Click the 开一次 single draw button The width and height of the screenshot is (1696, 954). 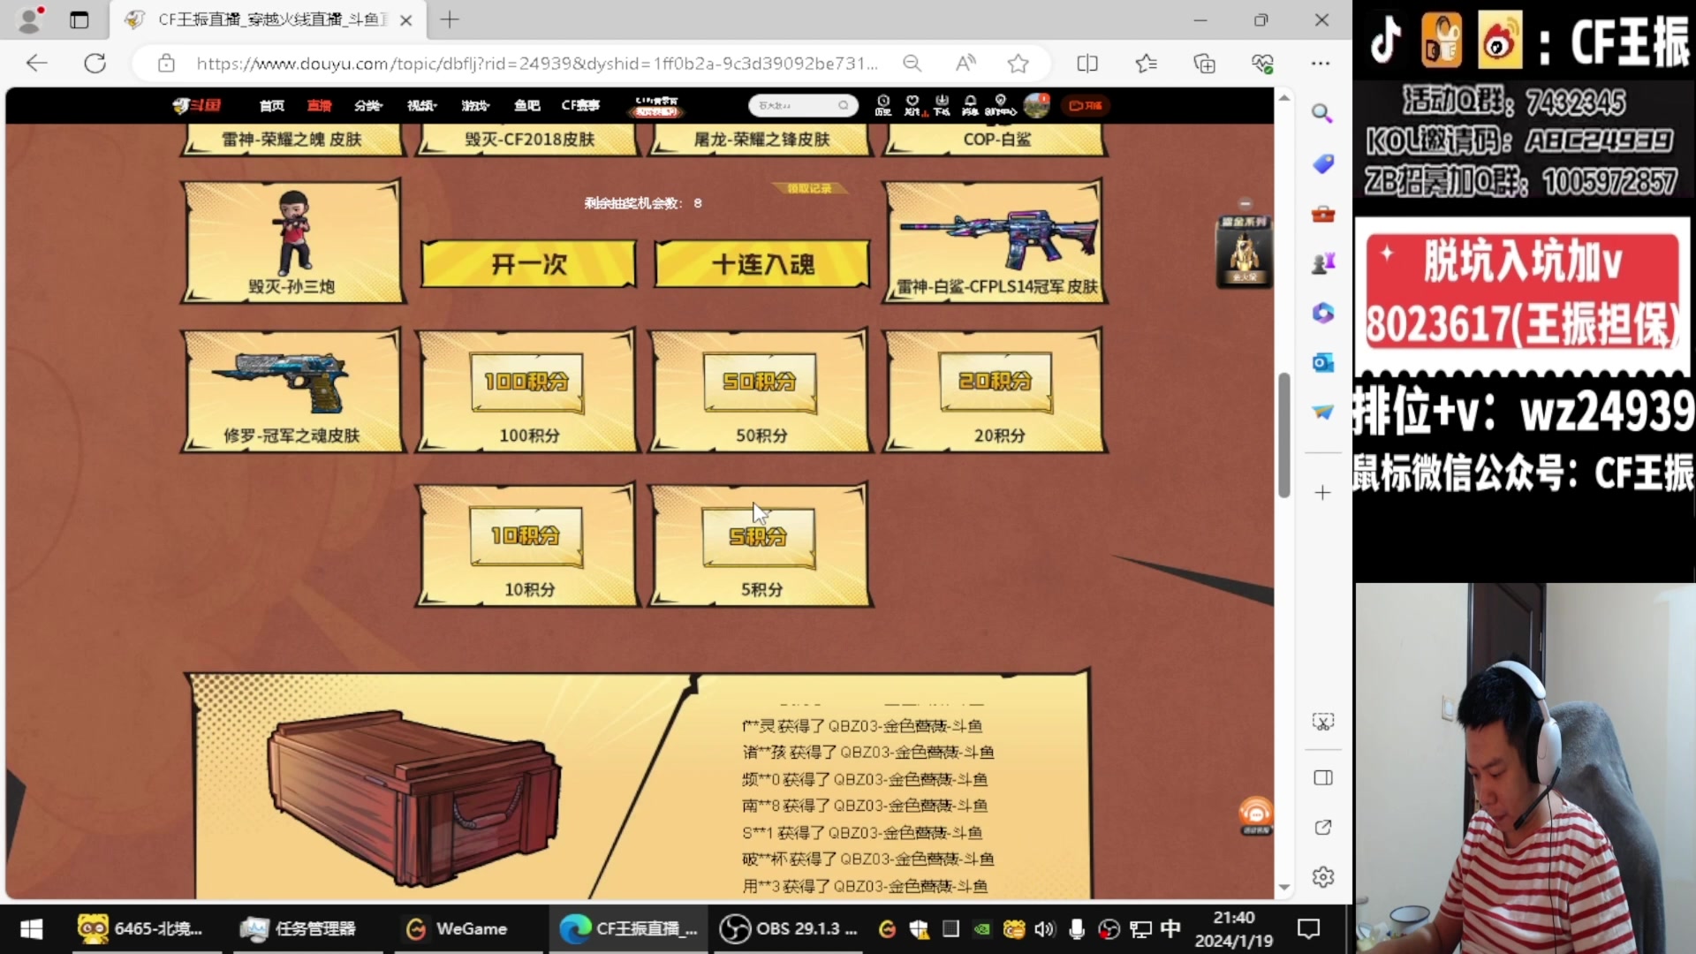coord(528,264)
